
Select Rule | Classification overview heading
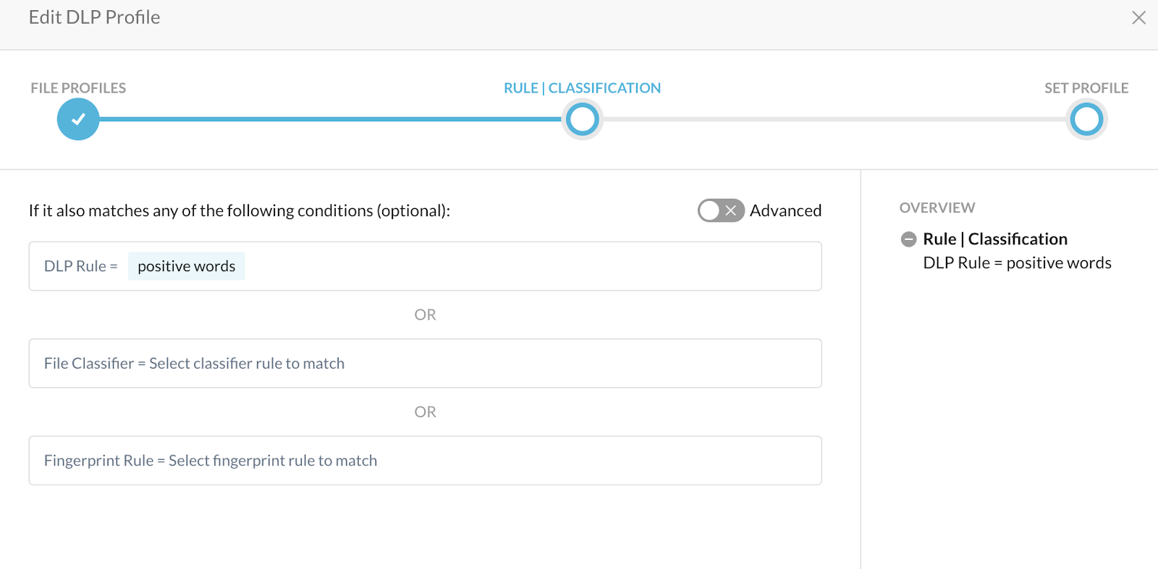(x=995, y=239)
